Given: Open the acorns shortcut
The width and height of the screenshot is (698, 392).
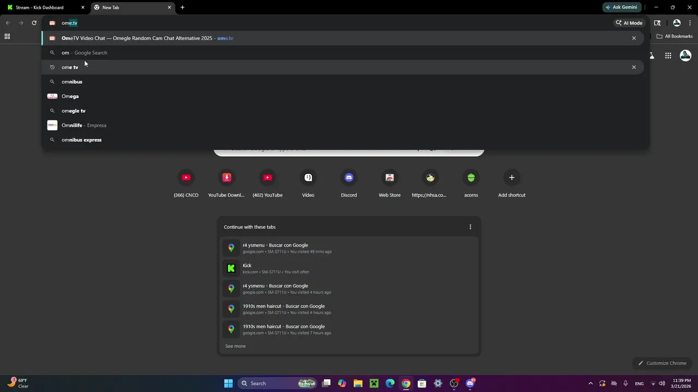Looking at the screenshot, I should pyautogui.click(x=471, y=183).
